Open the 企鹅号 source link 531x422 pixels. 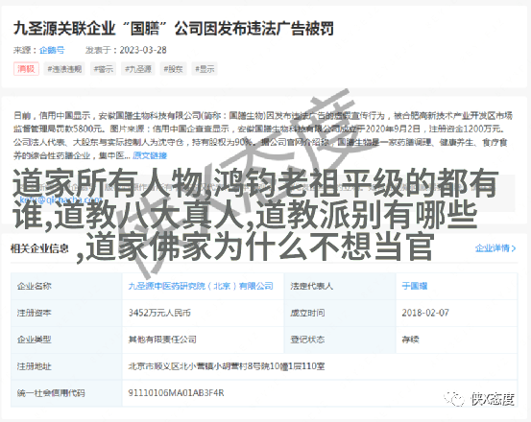point(52,50)
